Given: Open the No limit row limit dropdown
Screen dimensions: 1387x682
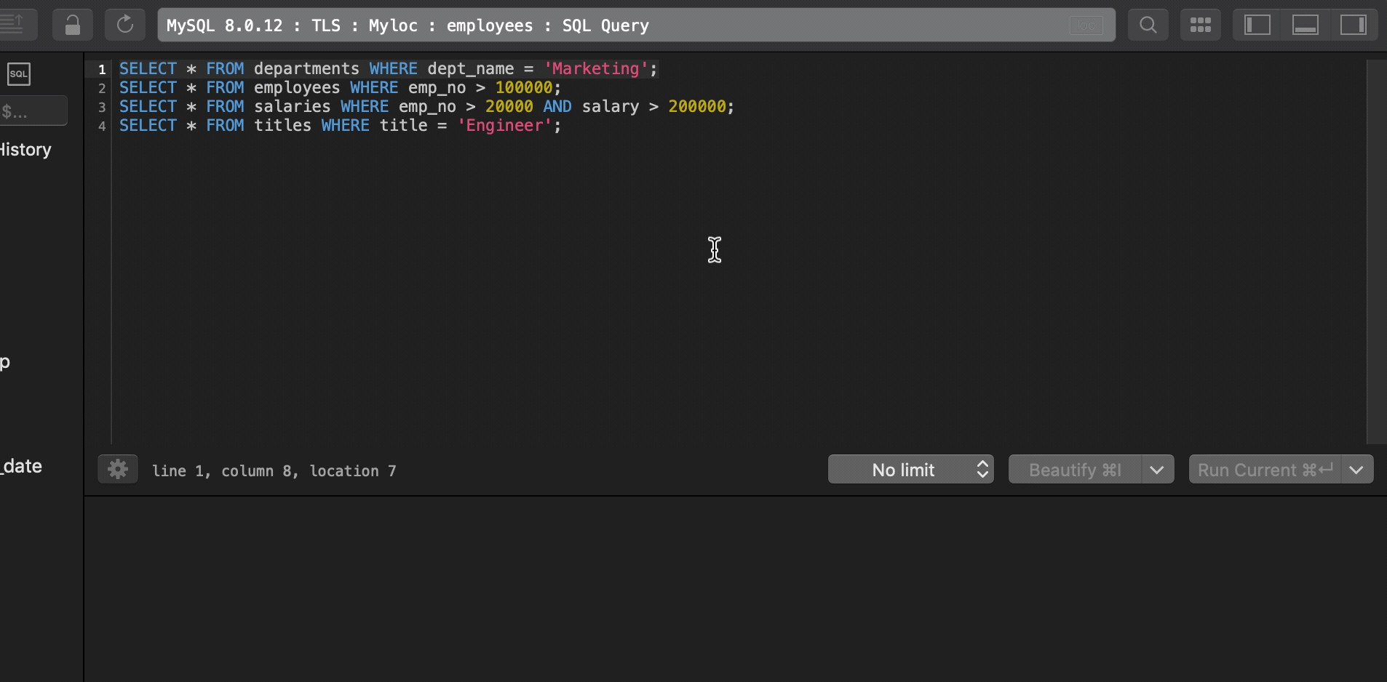Looking at the screenshot, I should [x=910, y=470].
